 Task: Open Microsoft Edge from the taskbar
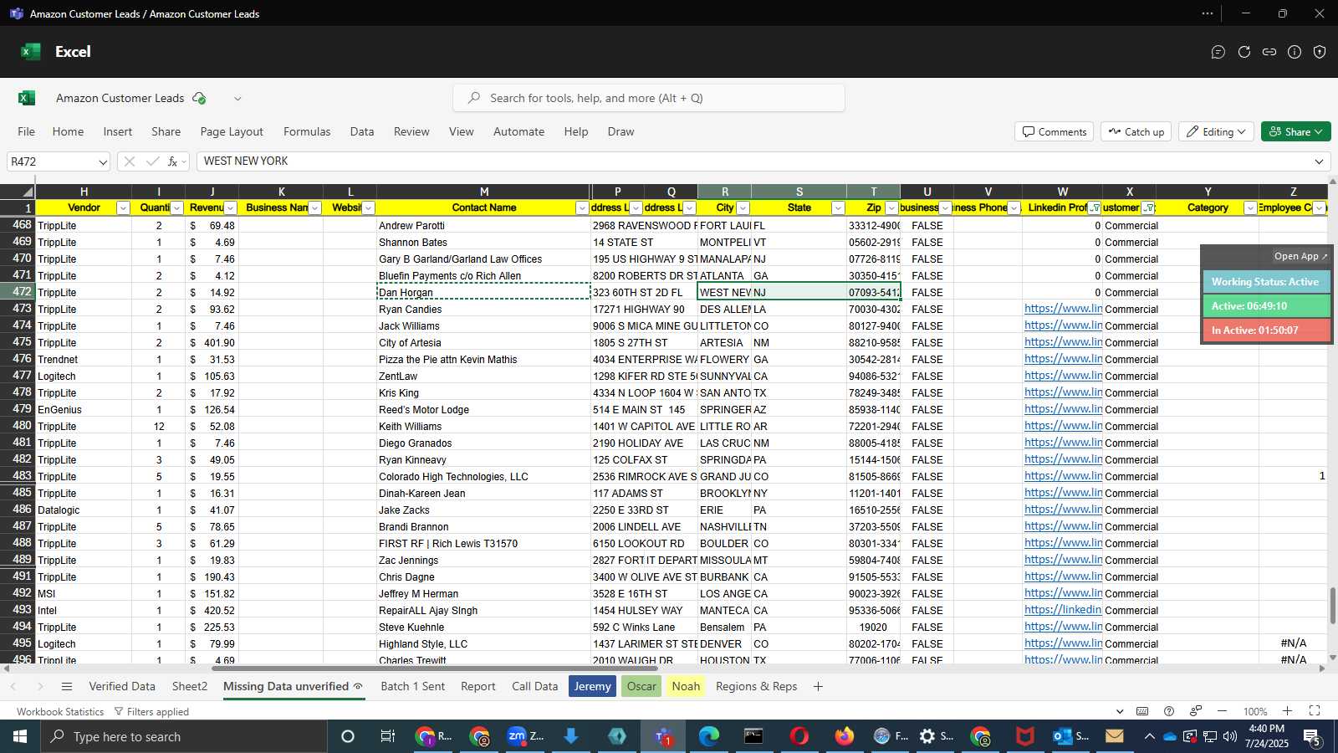click(x=709, y=736)
